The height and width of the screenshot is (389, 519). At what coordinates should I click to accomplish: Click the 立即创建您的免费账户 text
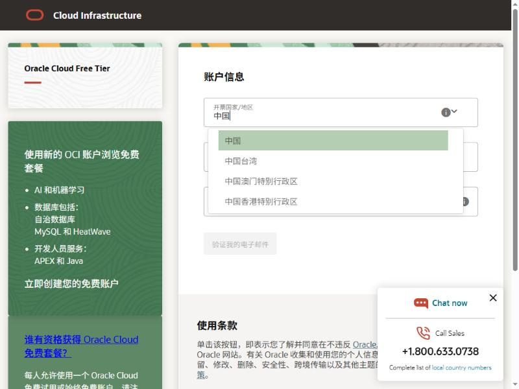pyautogui.click(x=71, y=284)
